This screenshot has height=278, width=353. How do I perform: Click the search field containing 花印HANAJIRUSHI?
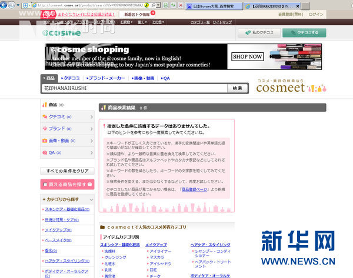click(135, 88)
